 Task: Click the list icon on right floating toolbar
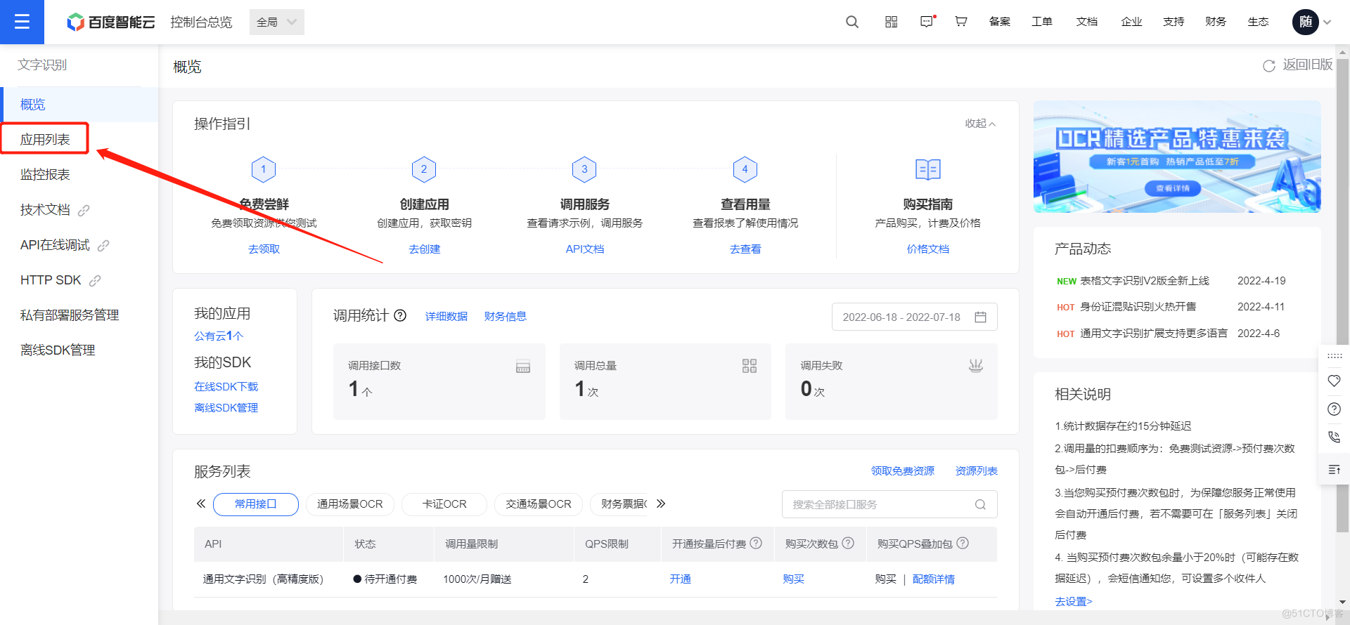coord(1334,469)
